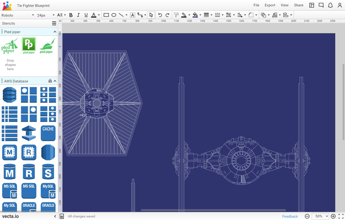Image resolution: width=345 pixels, height=220 pixels.
Task: Open the 50% zoom level dropdown
Action: 320,216
